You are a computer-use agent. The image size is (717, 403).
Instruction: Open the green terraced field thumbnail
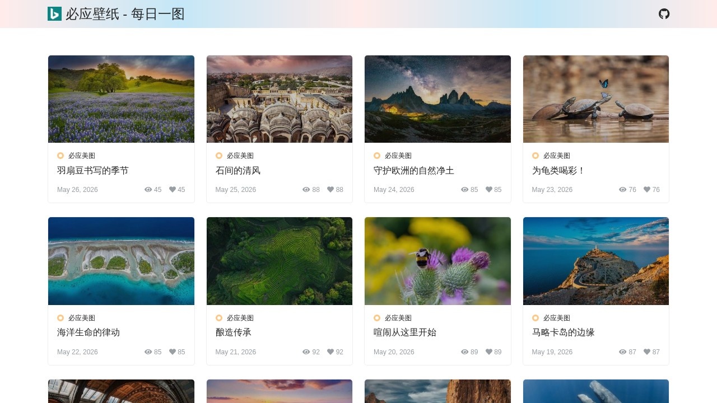(x=280, y=261)
